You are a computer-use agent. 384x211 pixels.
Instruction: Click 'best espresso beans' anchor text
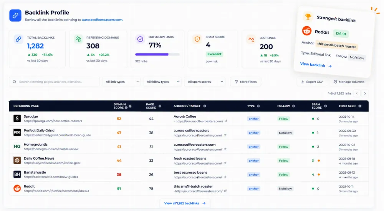click(190, 173)
